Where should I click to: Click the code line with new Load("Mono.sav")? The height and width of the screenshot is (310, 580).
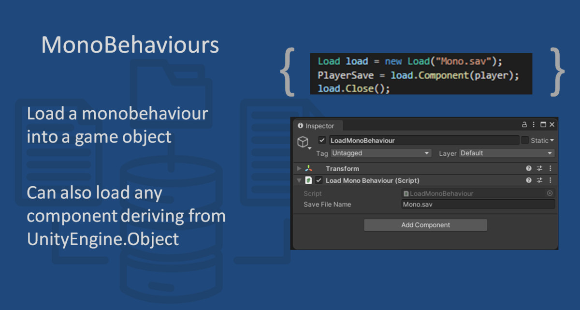point(410,61)
